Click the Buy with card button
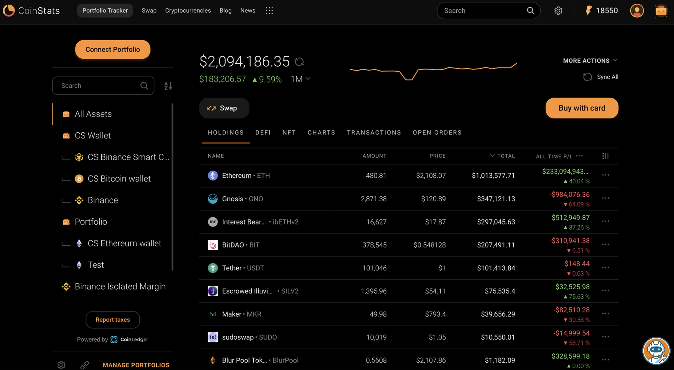674x370 pixels. [x=582, y=108]
